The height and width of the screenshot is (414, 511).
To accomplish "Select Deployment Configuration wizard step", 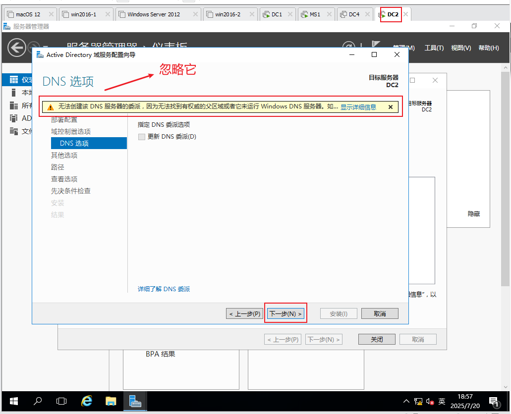I will click(x=64, y=119).
